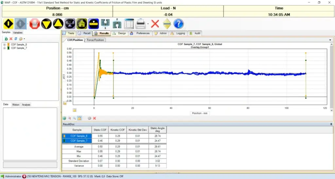335x179 pixels.
Task: Open the printer dropdown arrow
Action: 148,24
